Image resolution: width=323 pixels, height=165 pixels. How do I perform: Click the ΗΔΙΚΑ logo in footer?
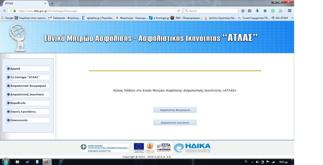192,148
